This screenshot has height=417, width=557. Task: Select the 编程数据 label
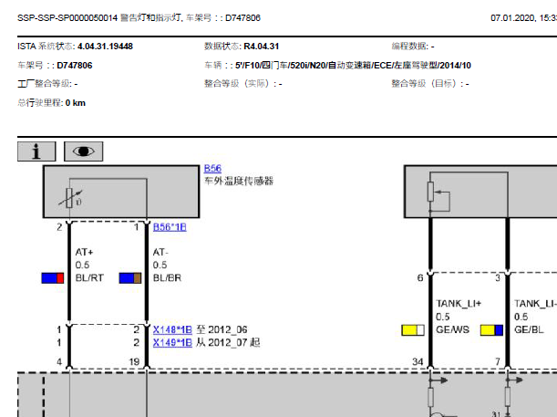tap(409, 47)
